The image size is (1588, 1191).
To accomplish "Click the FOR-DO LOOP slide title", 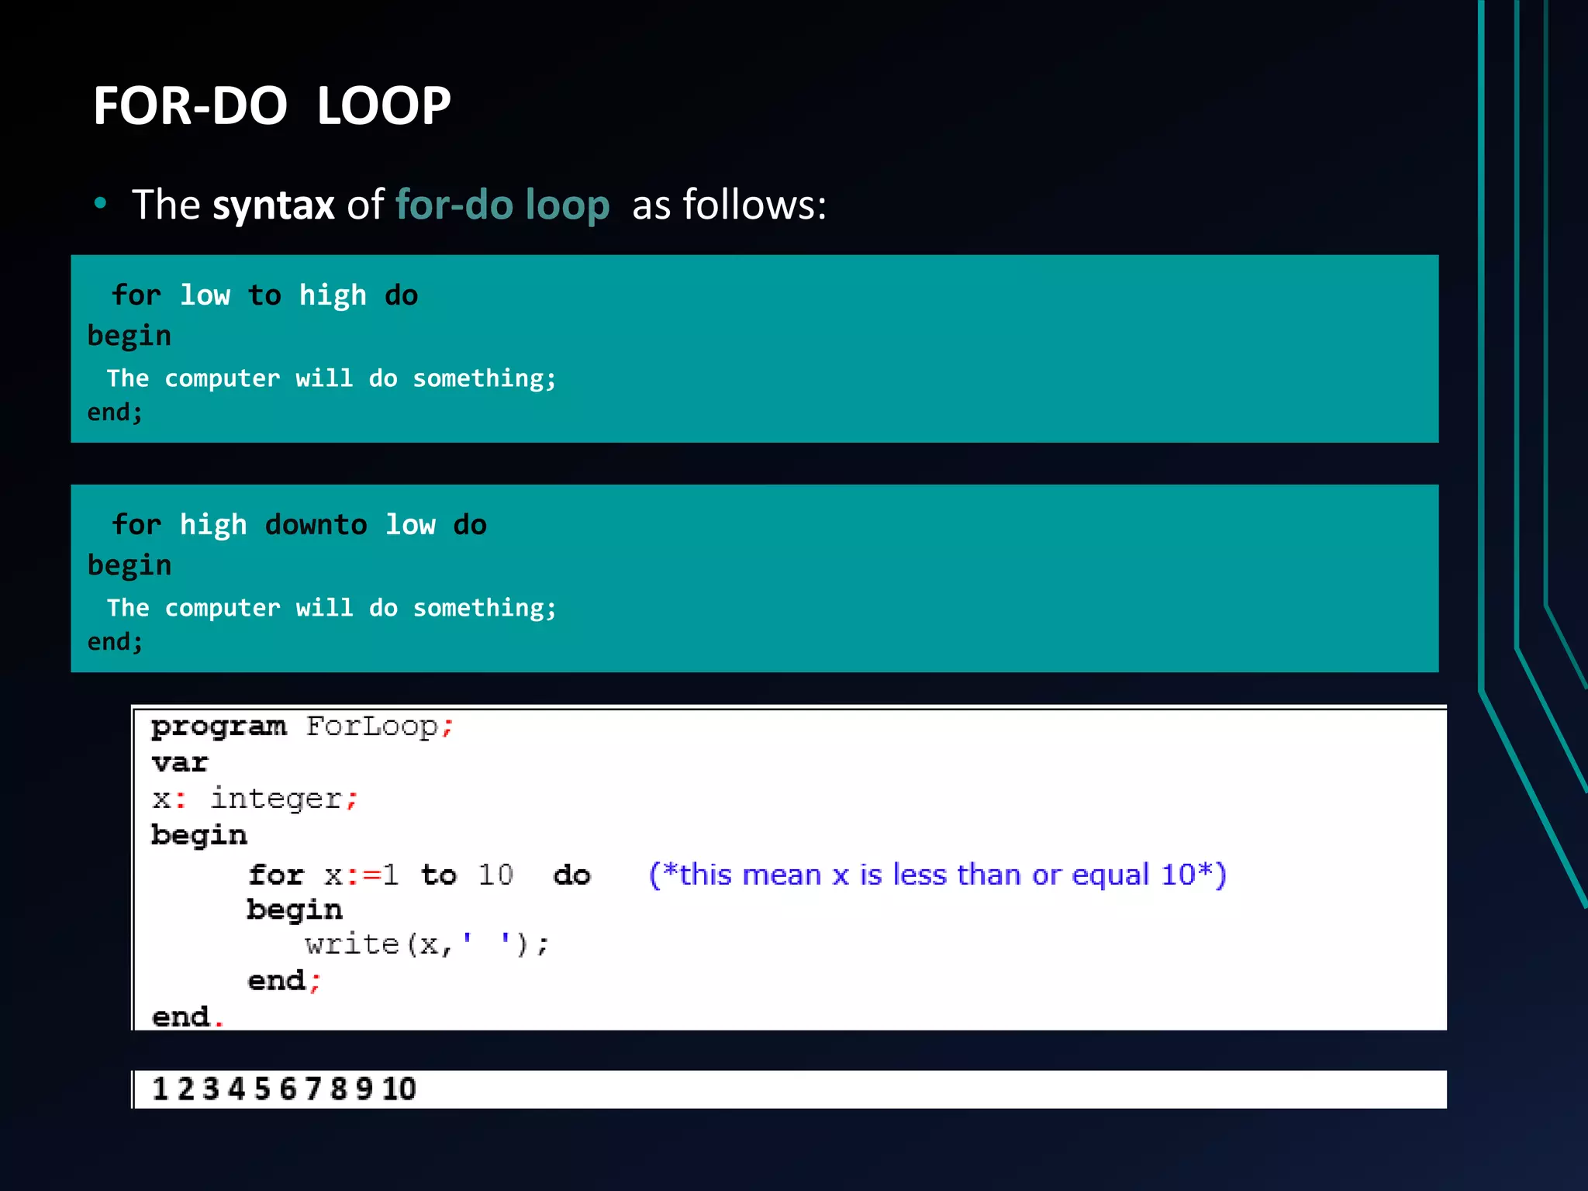I will pos(271,106).
